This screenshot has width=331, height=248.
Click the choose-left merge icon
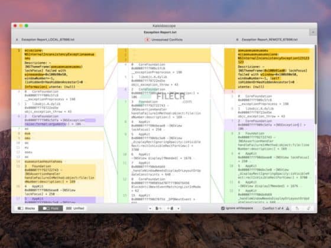point(158,208)
